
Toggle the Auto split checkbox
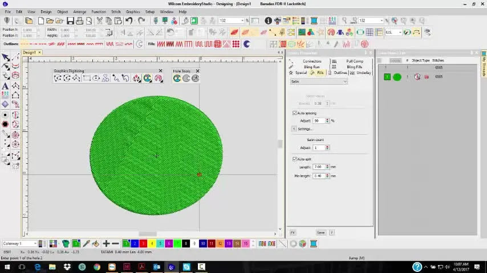click(x=294, y=159)
